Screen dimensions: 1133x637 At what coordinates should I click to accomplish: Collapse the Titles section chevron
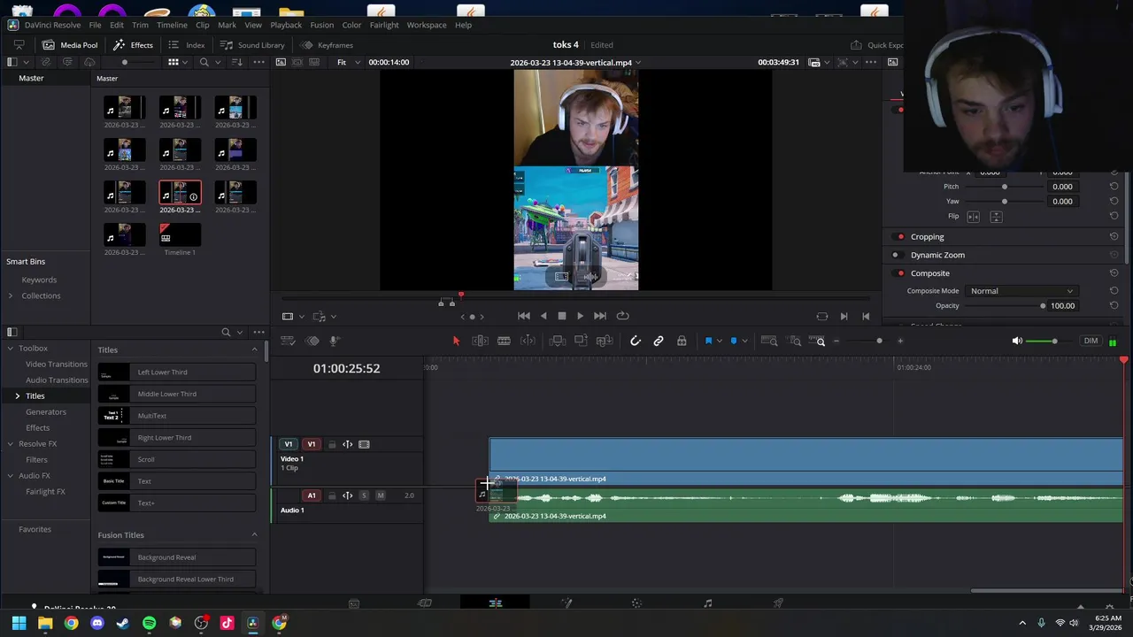tap(255, 349)
